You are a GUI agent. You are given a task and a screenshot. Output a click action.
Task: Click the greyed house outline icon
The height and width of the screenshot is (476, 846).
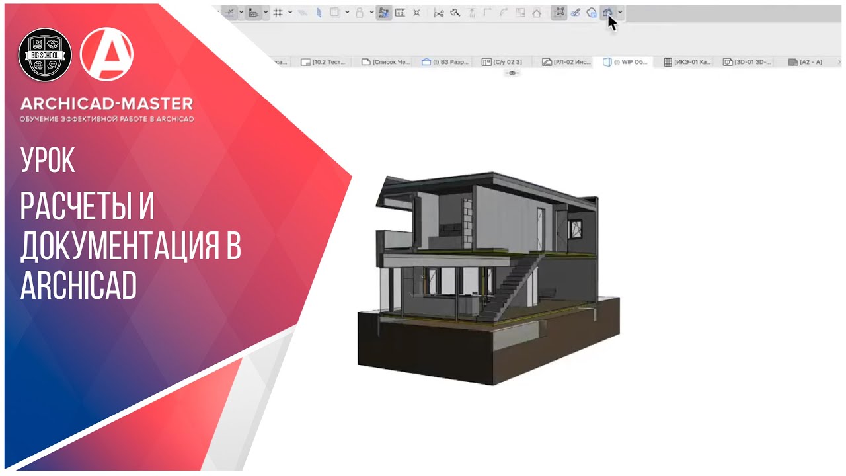coord(537,13)
